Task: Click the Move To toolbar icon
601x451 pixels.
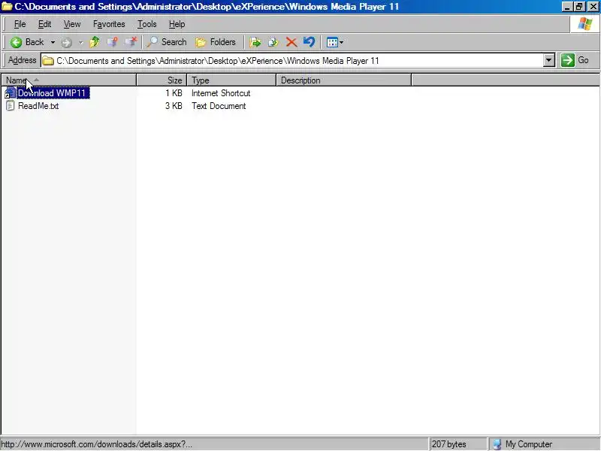Action: click(255, 42)
